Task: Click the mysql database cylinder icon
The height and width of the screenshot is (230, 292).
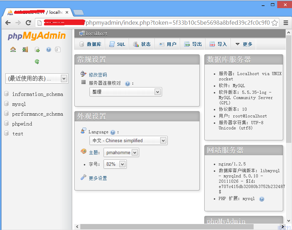Action: [x=7, y=103]
